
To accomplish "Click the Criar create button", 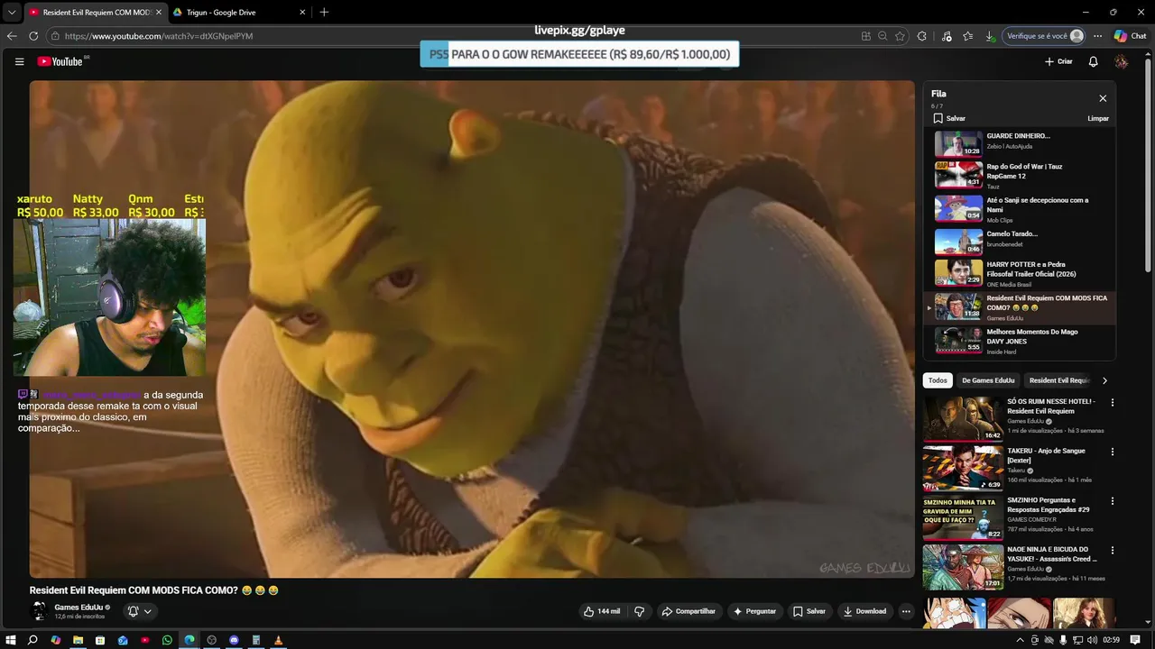I will pos(1058,61).
